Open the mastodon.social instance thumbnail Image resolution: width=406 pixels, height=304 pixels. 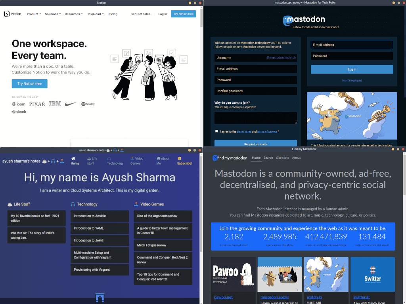tap(280, 274)
